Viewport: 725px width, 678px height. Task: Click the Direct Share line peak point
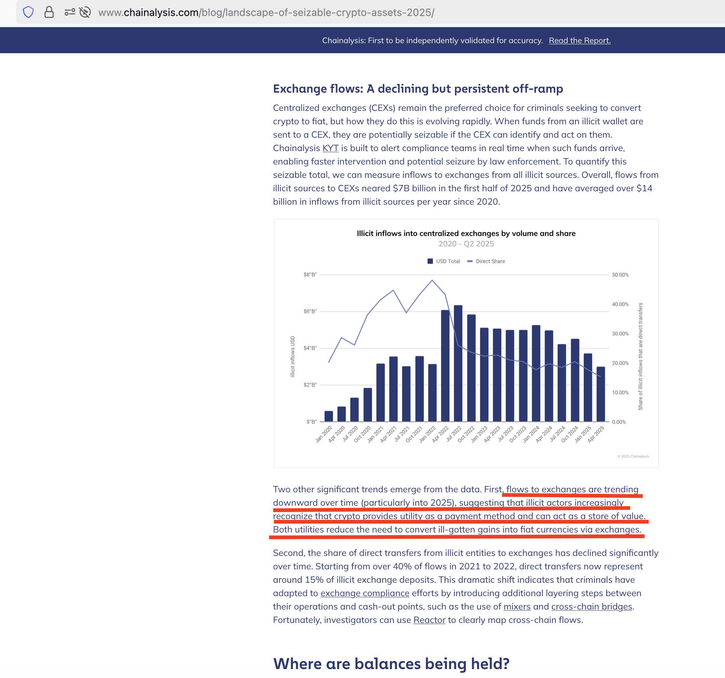click(x=432, y=280)
